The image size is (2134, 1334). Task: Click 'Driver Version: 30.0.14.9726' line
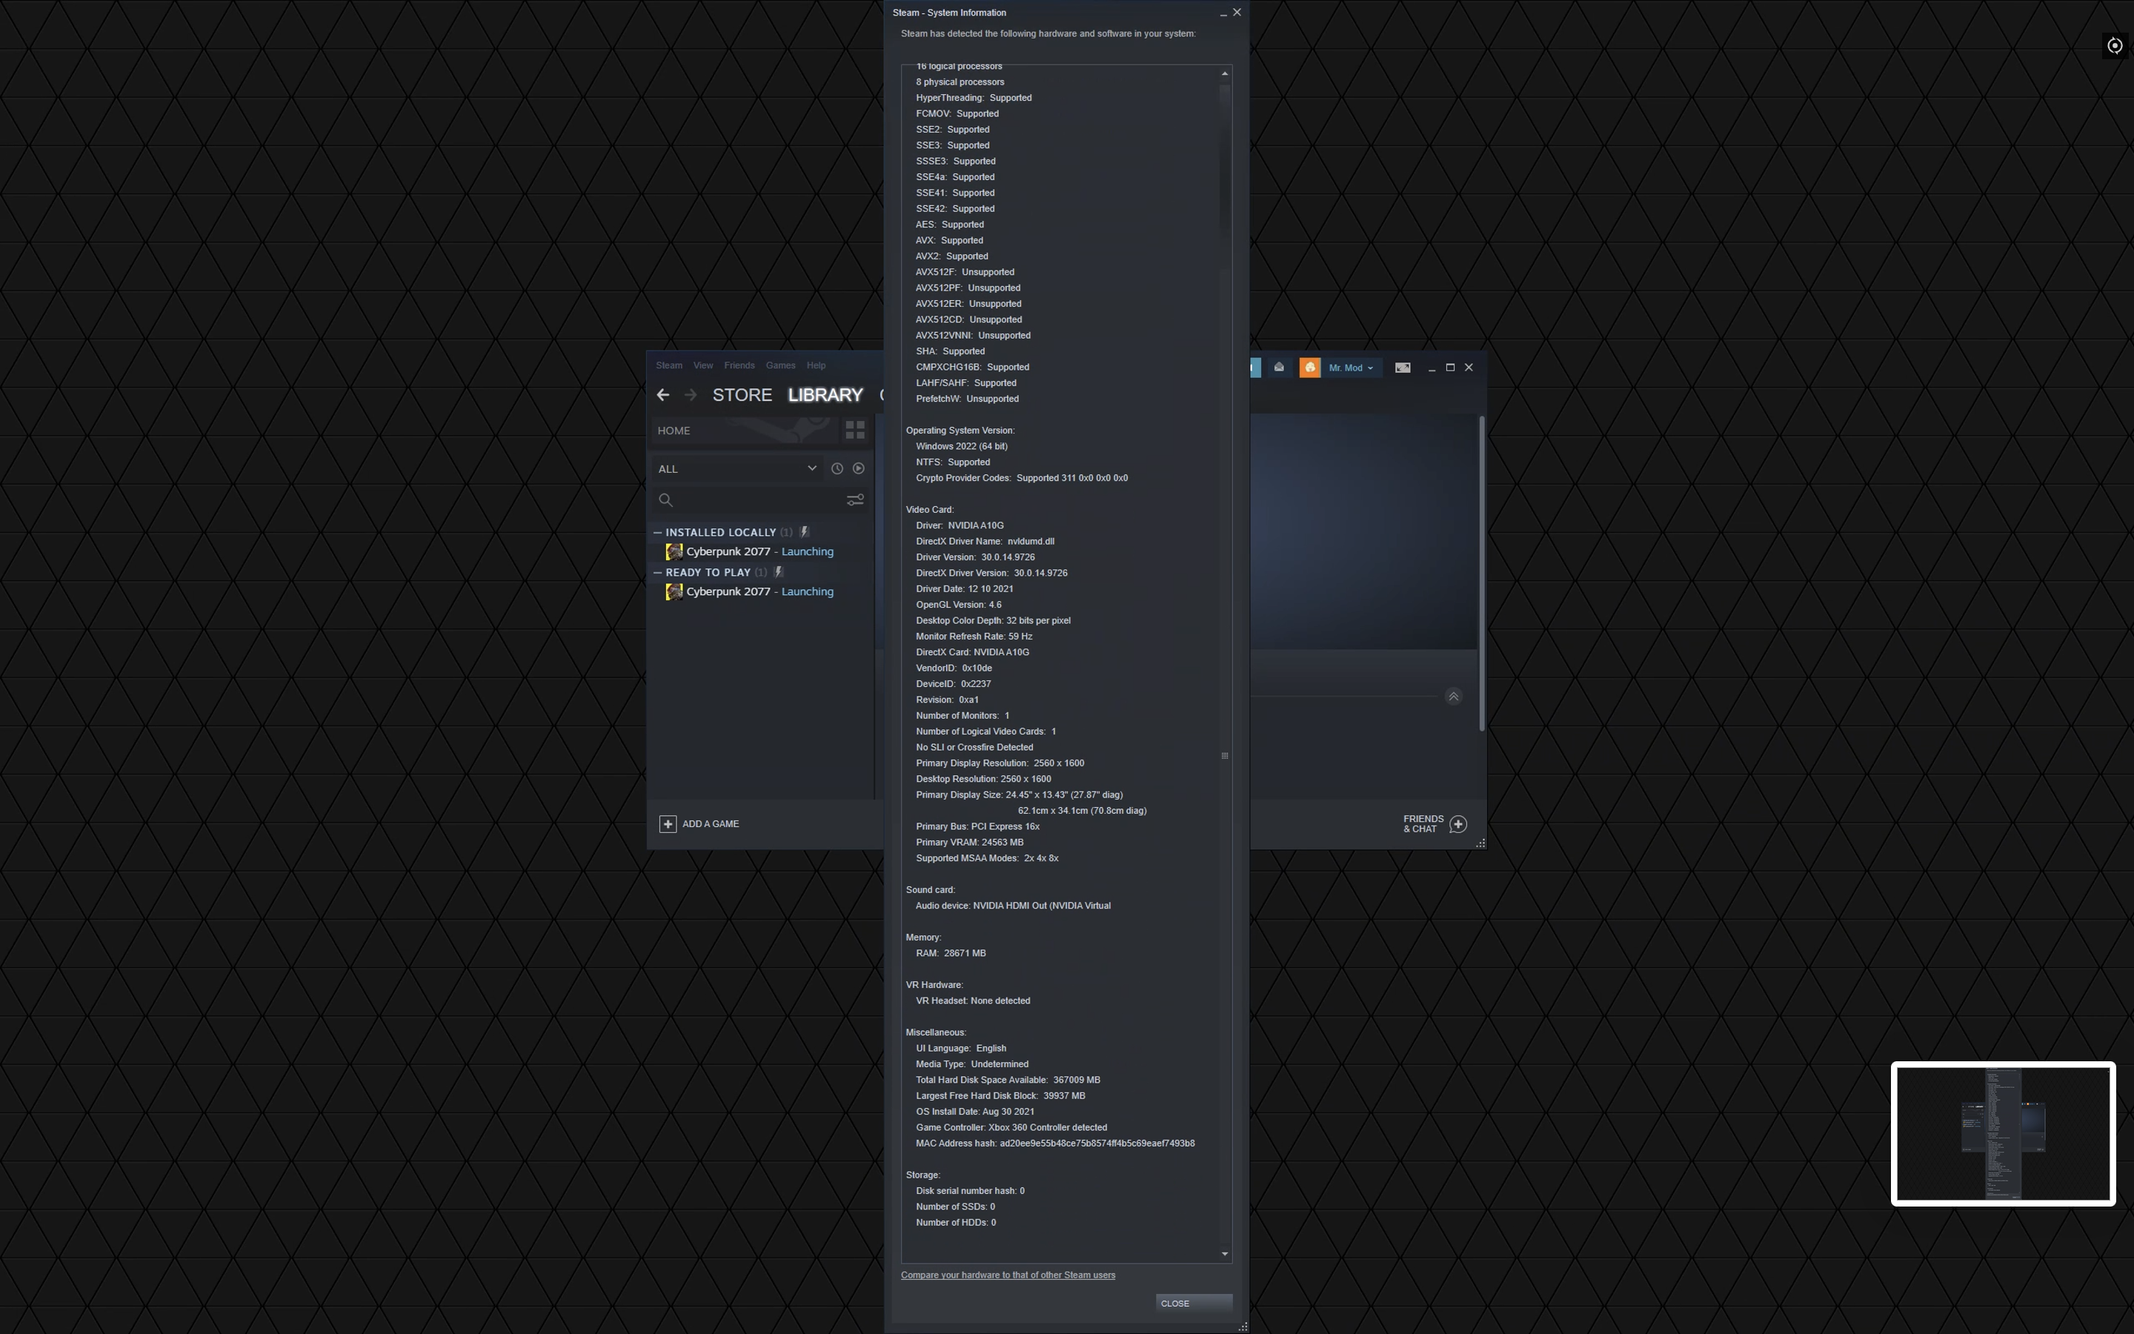975,557
